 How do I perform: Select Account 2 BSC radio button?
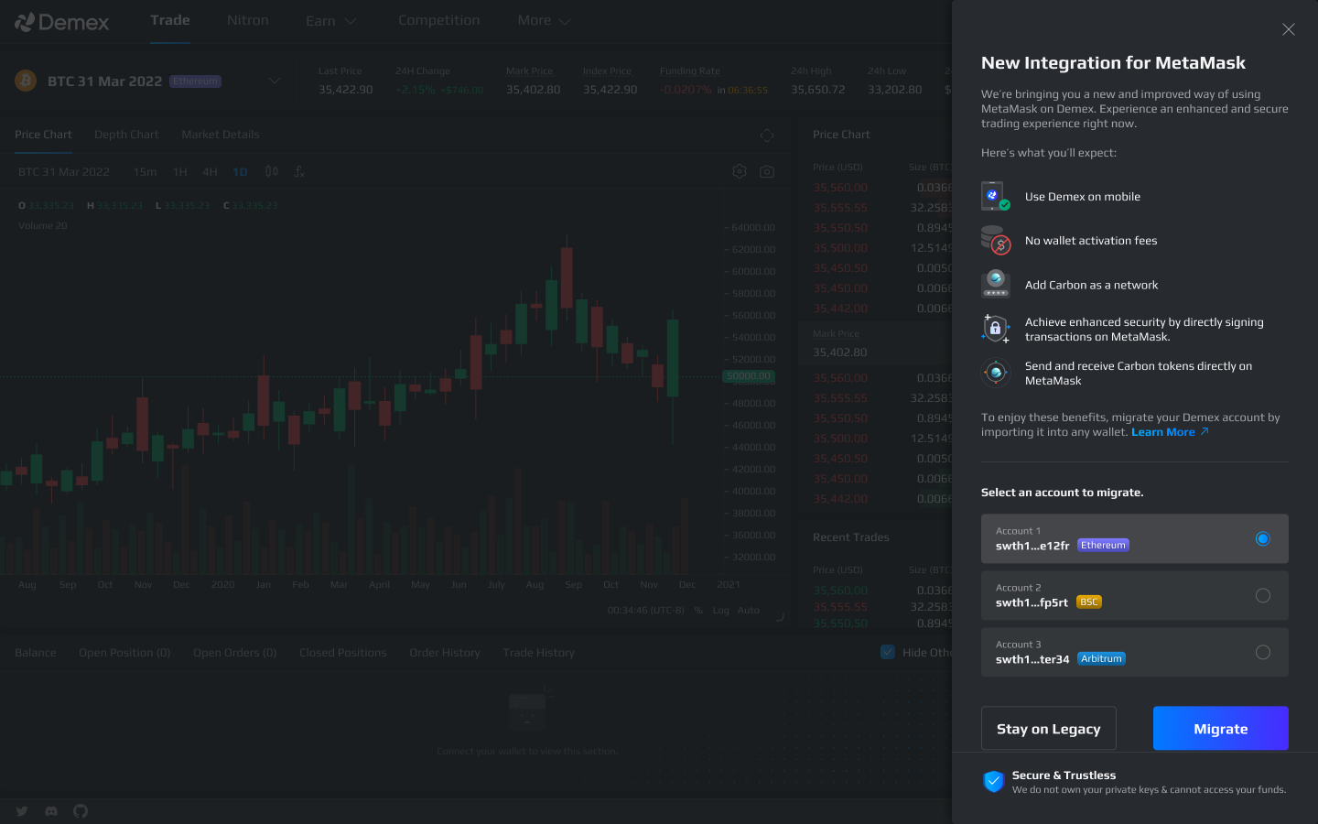pos(1262,595)
